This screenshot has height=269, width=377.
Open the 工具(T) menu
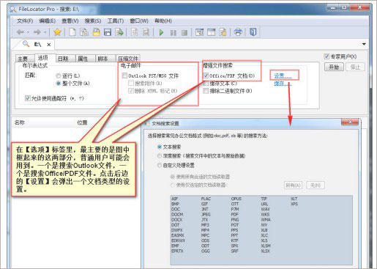click(116, 21)
